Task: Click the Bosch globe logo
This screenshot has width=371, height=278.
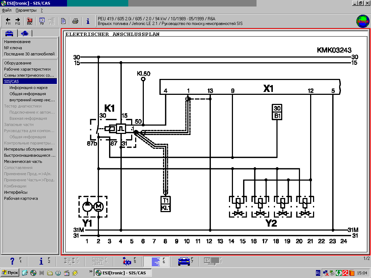Action: pyautogui.click(x=362, y=21)
